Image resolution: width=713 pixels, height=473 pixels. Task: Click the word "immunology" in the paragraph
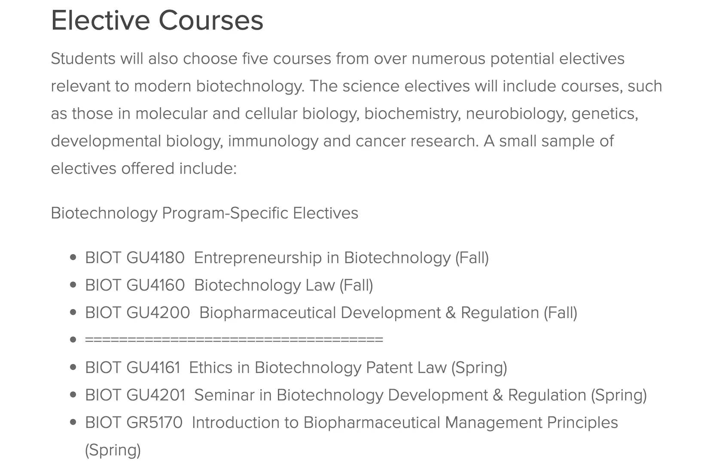point(273,141)
